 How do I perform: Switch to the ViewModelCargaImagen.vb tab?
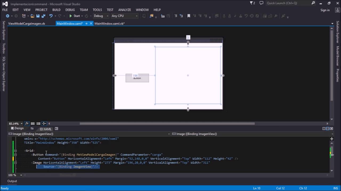pos(27,24)
